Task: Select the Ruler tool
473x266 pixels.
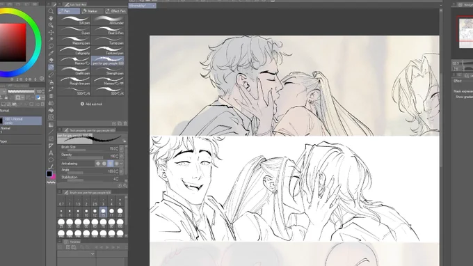Action: pyautogui.click(x=51, y=146)
